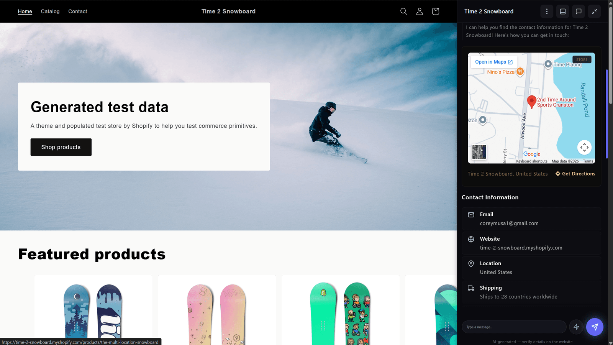
Task: Open the account login icon
Action: [420, 11]
